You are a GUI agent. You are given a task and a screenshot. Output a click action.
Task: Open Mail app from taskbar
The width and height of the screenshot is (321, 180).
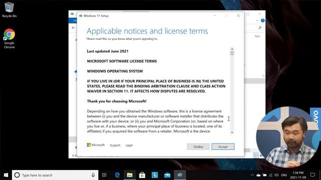pyautogui.click(x=167, y=175)
